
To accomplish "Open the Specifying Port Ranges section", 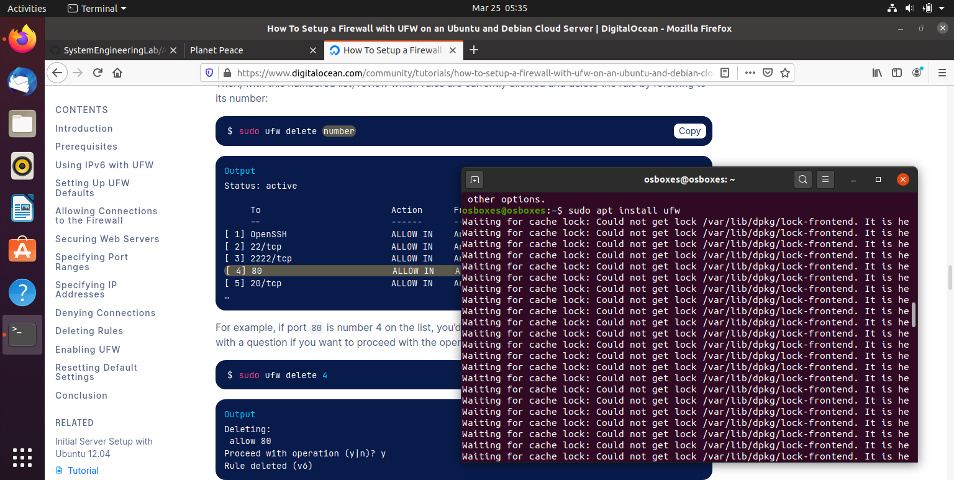I will click(91, 262).
